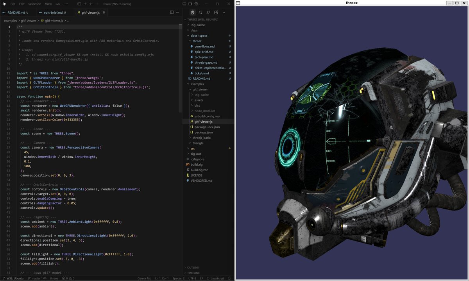
Task: Open the Extensions view icon
Action: (x=216, y=13)
